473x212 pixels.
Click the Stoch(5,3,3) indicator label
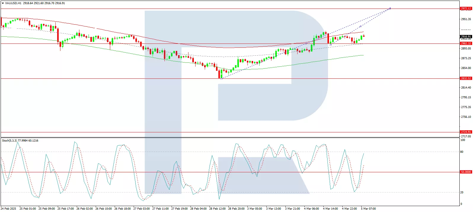coord(9,141)
